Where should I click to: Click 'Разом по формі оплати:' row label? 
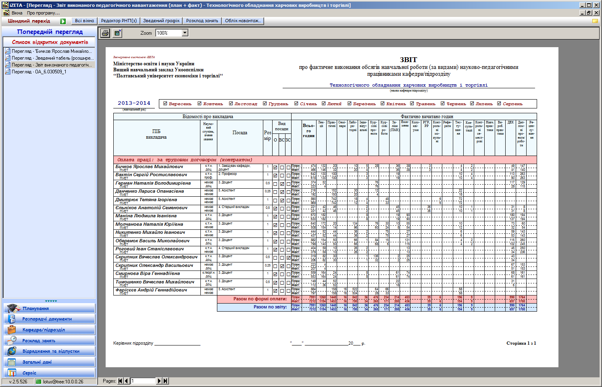coord(260,299)
